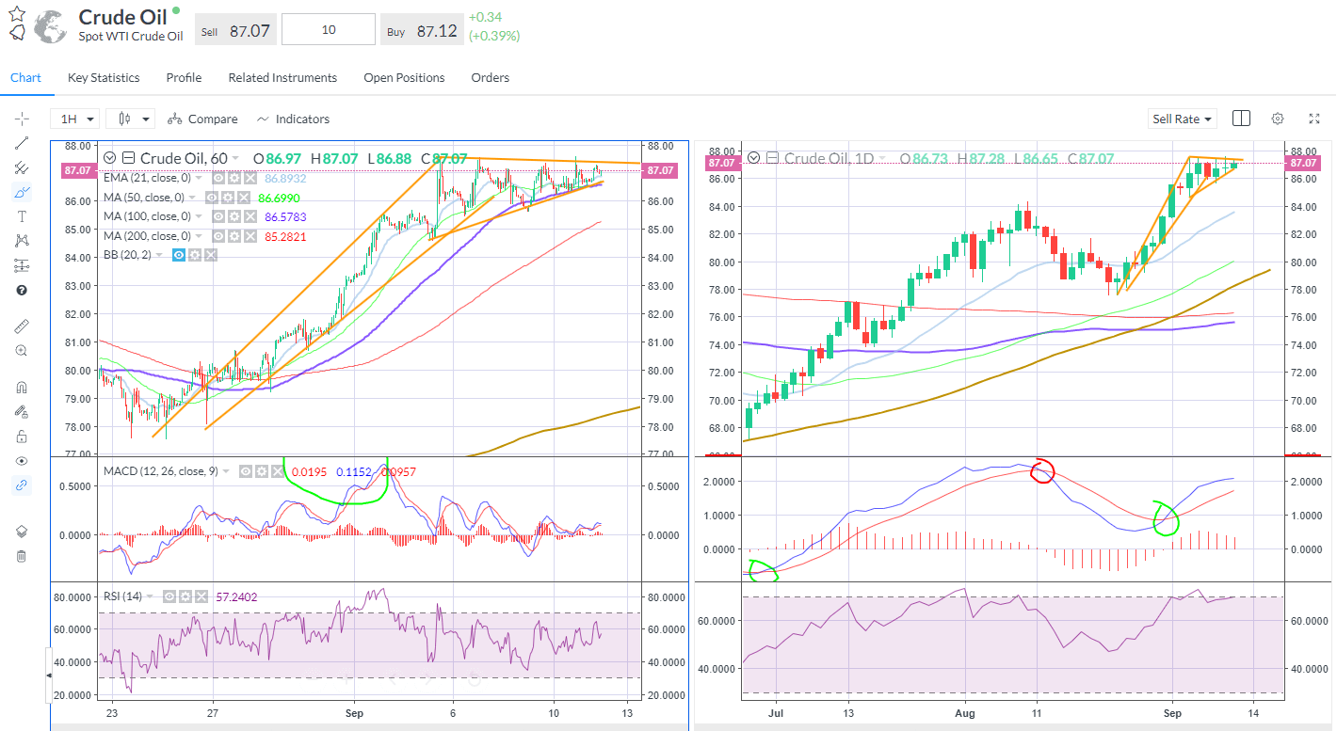Open chart settings gear icon
The height and width of the screenshot is (731, 1337).
pos(1278,119)
